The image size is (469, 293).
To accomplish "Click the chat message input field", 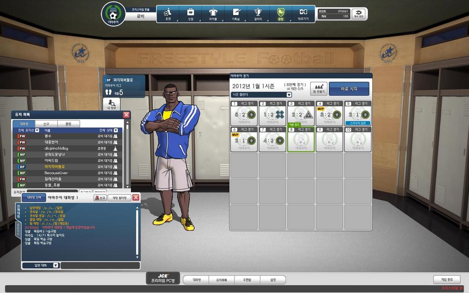I will click(x=100, y=265).
